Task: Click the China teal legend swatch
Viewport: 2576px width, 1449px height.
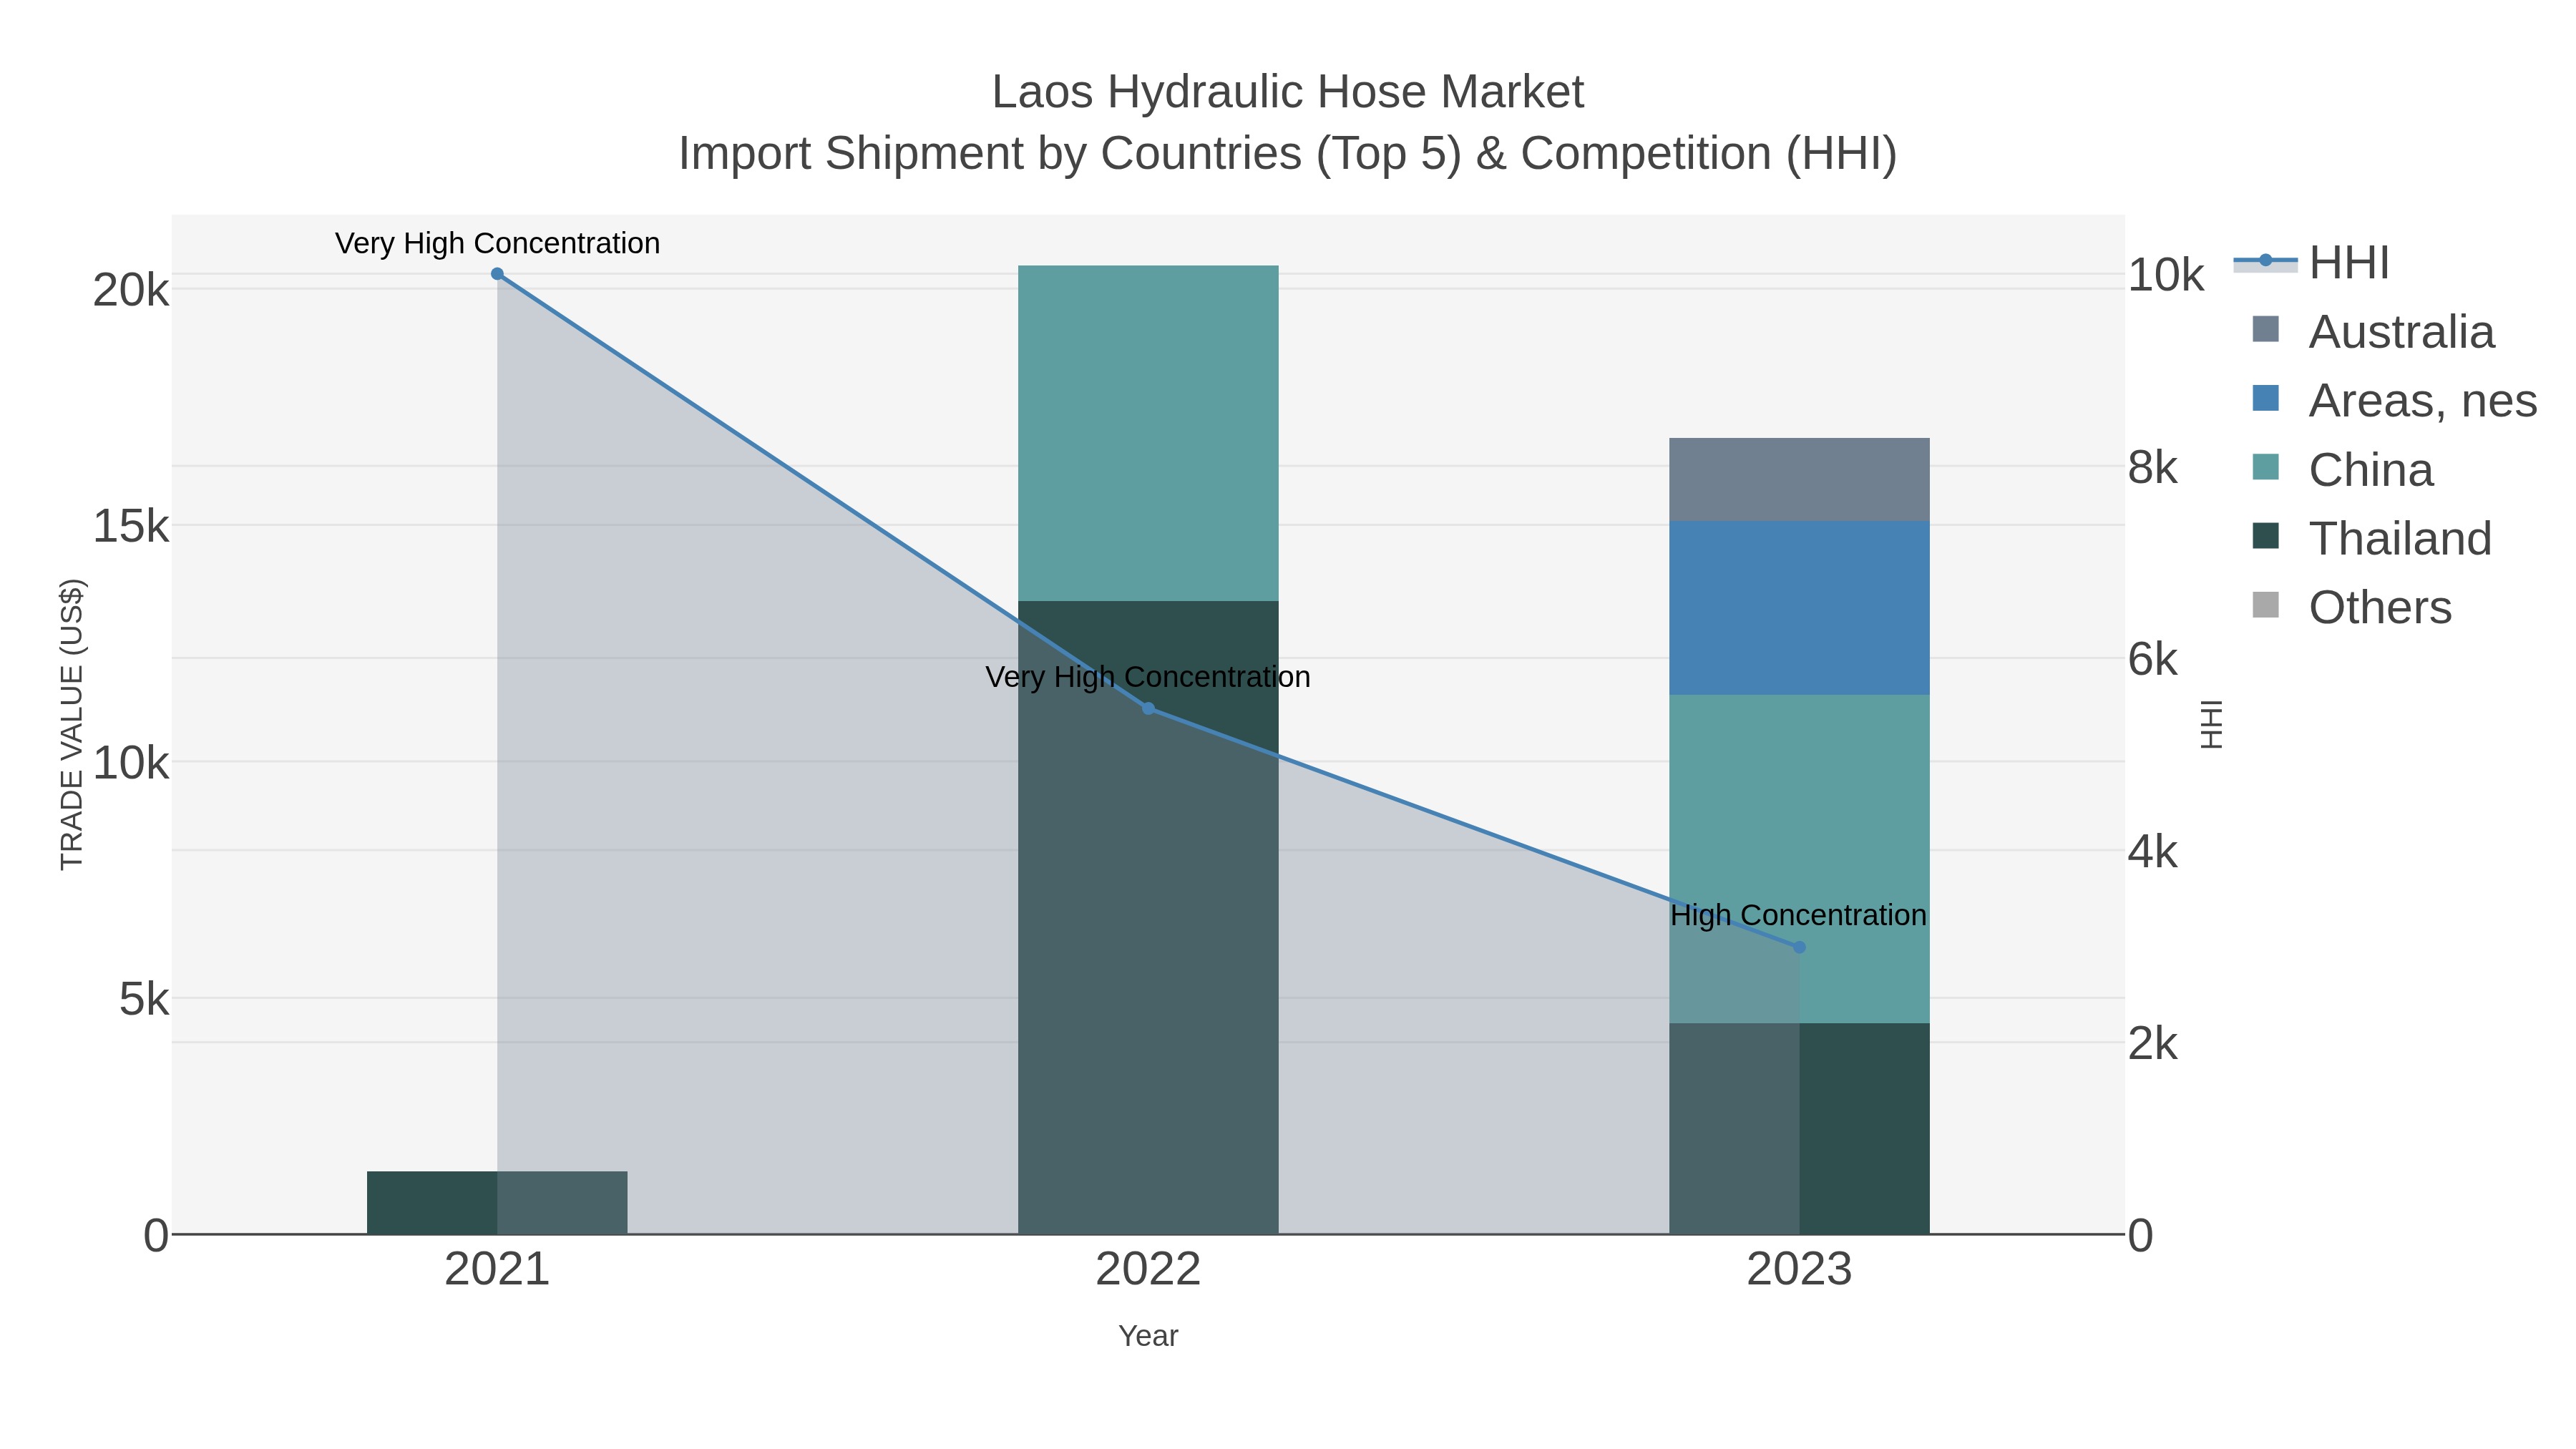Action: point(2266,467)
